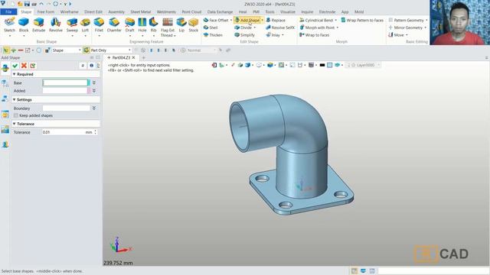Switch to the Assembly tab
Image resolution: width=490 pixels, height=275 pixels.
tap(116, 12)
